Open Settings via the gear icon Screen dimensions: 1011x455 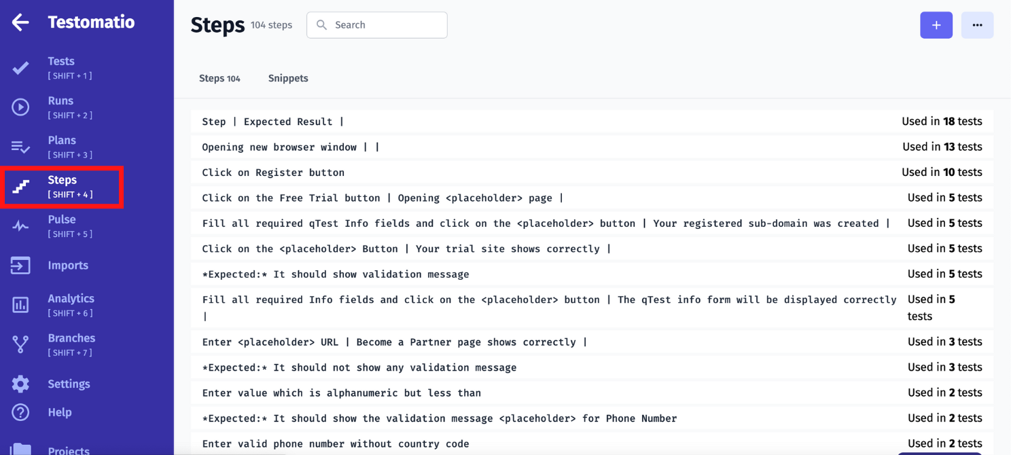20,384
